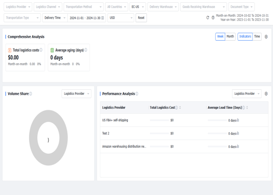Image resolution: width=273 pixels, height=195 pixels.
Task: Open the Logistics Channel filter dropdown
Action: (48, 7)
